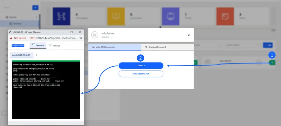The image size is (281, 126).
Task: Click the blue network dashboard tile
Action: [61, 16]
